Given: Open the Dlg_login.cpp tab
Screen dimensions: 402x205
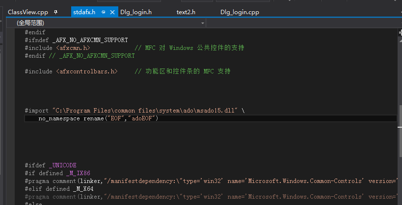Looking at the screenshot, I should [240, 12].
